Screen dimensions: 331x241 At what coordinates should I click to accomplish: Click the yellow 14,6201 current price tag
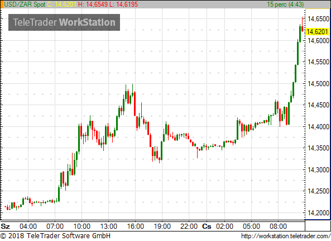point(318,32)
